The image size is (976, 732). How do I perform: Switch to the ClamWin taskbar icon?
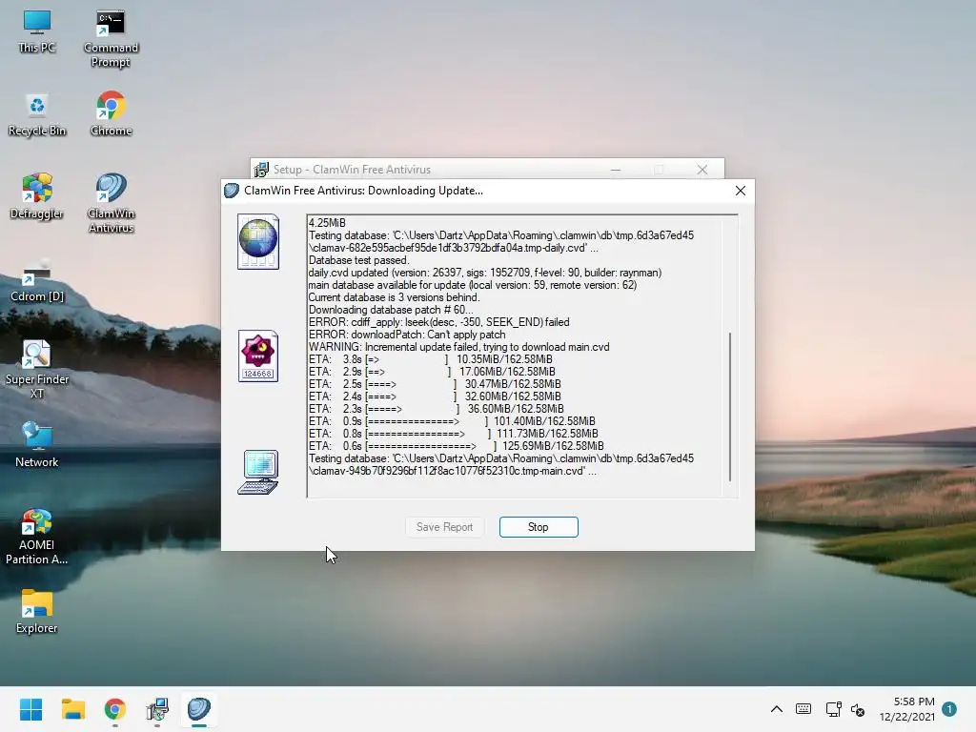click(198, 709)
